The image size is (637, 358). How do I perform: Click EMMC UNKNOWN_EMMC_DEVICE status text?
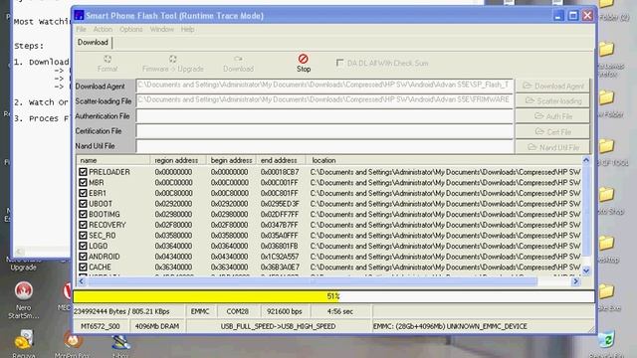tap(450, 326)
